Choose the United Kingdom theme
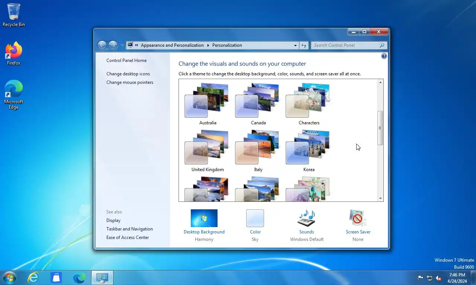The width and height of the screenshot is (476, 285). point(208,151)
